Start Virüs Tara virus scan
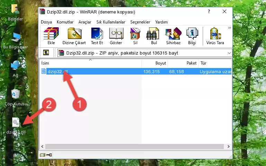This screenshot has width=266, height=166. (215, 36)
